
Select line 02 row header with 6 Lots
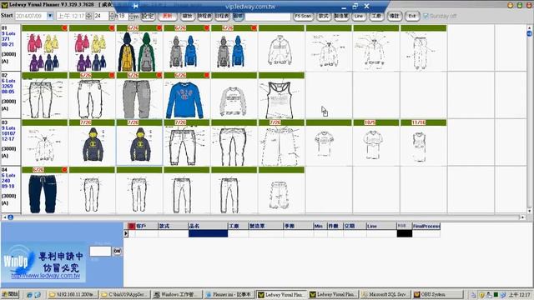click(x=11, y=95)
